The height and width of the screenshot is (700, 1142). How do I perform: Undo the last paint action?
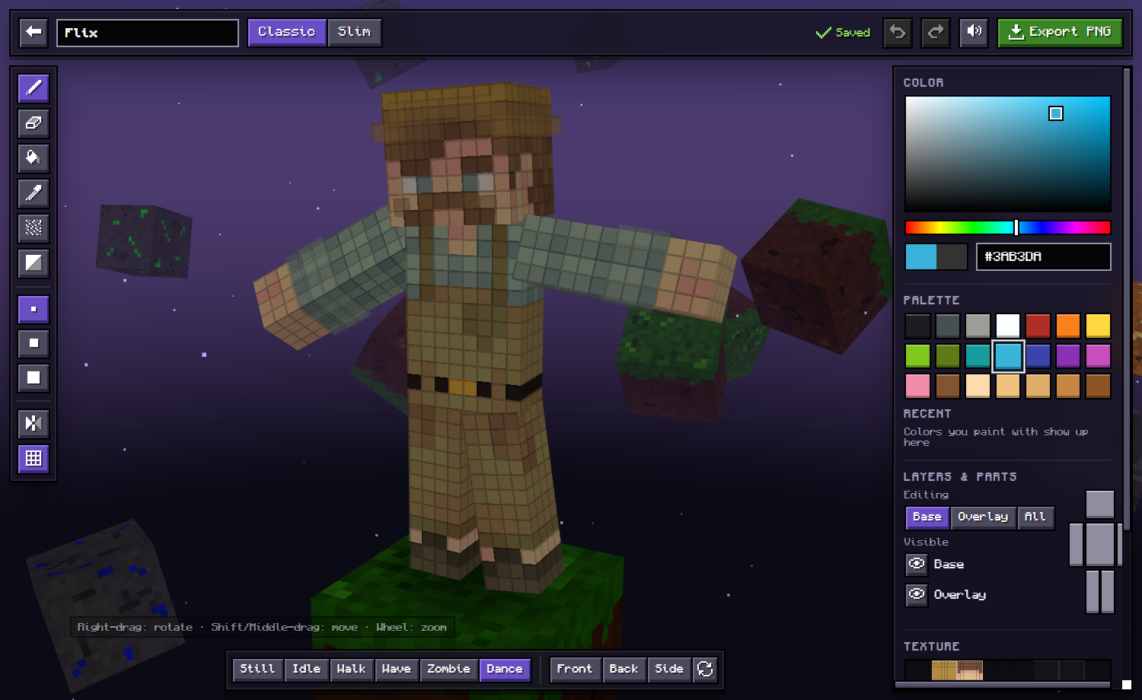point(898,32)
